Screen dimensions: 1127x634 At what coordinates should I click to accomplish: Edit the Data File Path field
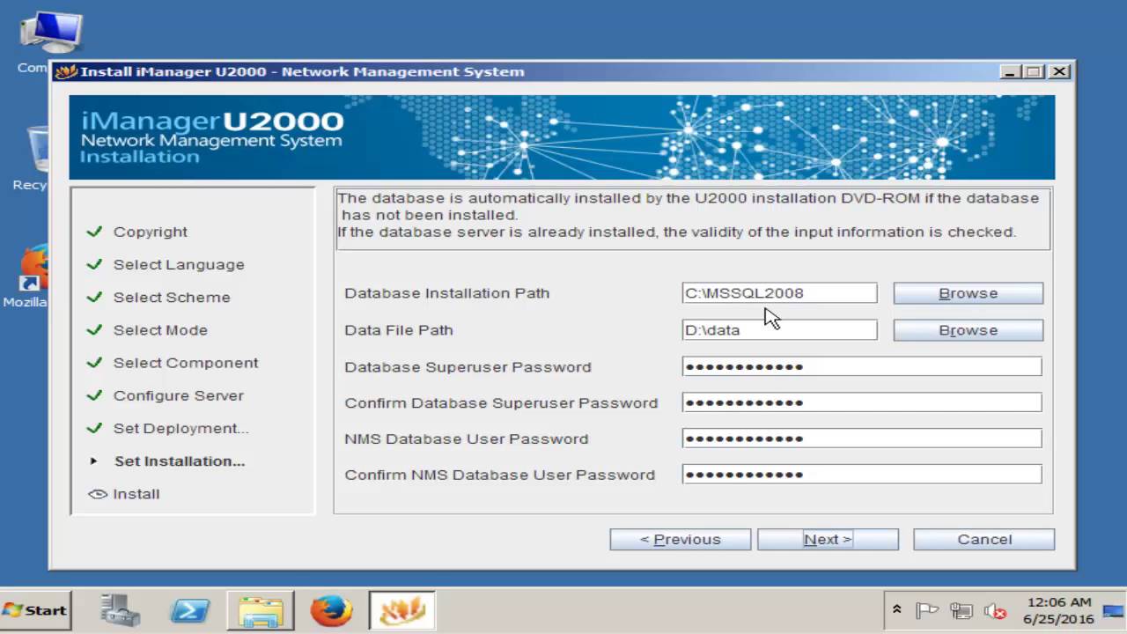(x=779, y=330)
